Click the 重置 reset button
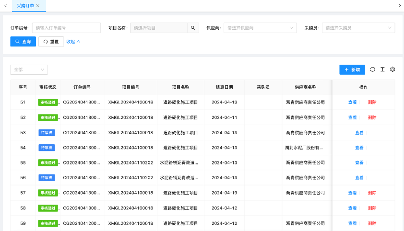This screenshot has width=404, height=231. click(51, 42)
